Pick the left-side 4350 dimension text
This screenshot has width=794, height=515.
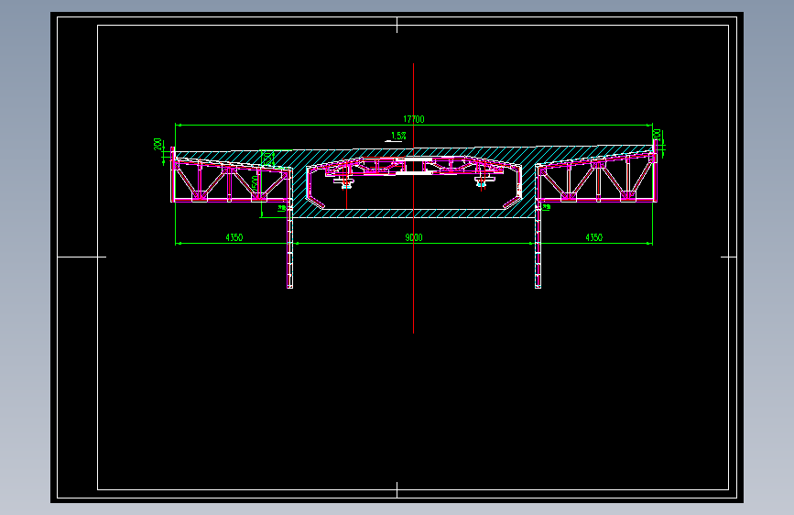point(234,237)
